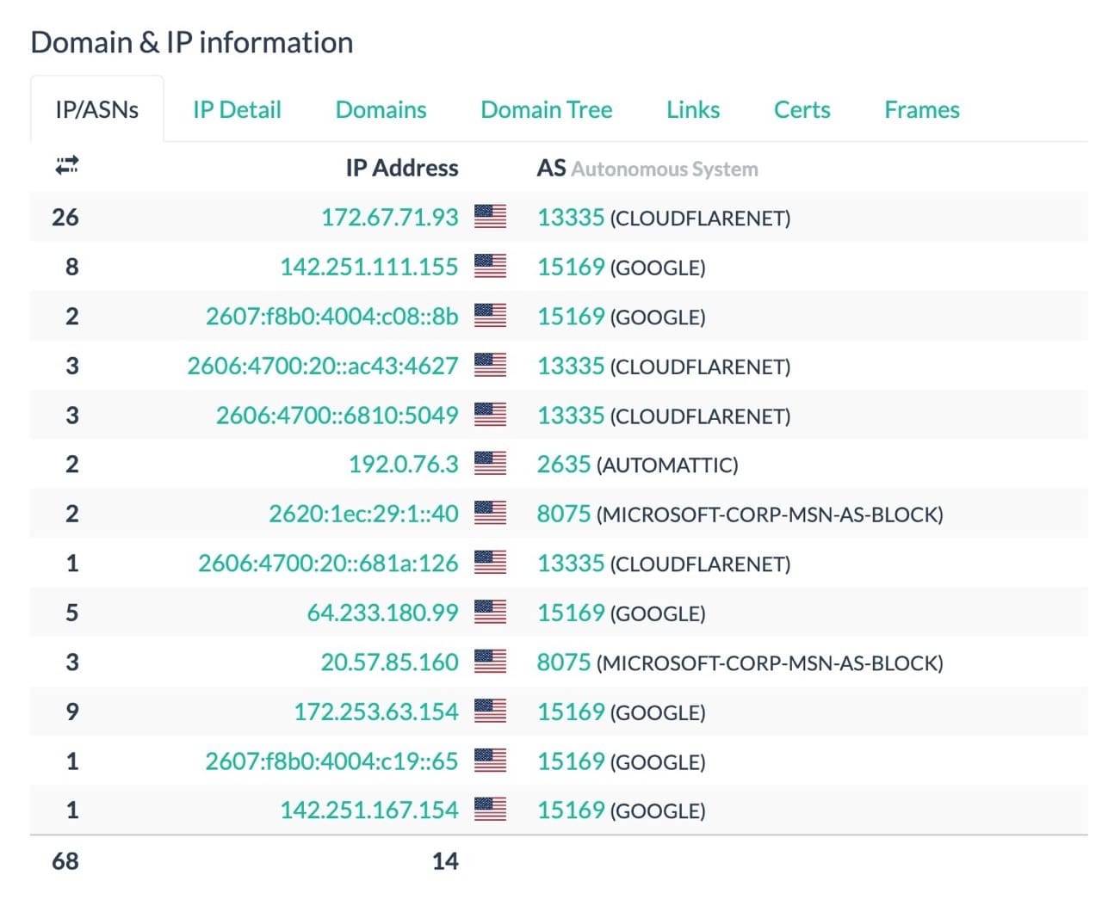
Task: Click request count 8 for 142.251.111.155
Action: (72, 267)
